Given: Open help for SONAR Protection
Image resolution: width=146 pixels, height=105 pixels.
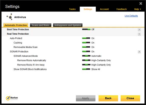Looking at the screenshot, I should pos(139,52).
